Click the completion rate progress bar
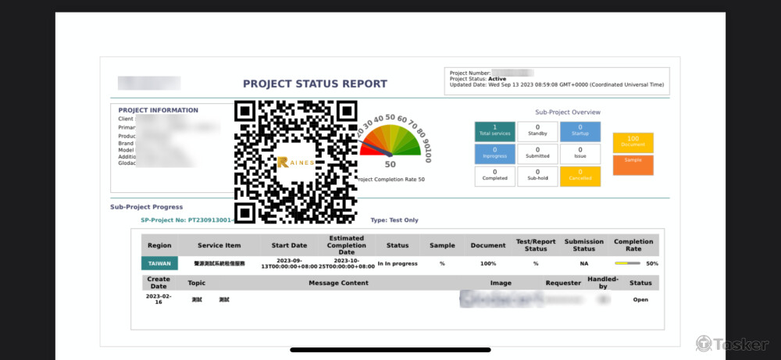Viewport: 781px width, 360px height. point(627,264)
